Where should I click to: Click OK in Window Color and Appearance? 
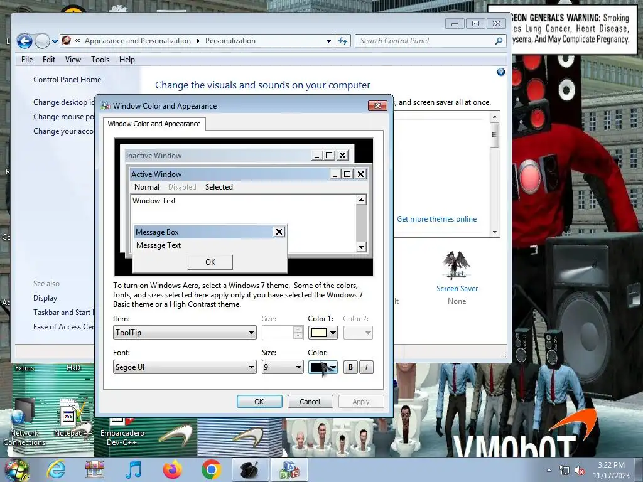pyautogui.click(x=259, y=402)
